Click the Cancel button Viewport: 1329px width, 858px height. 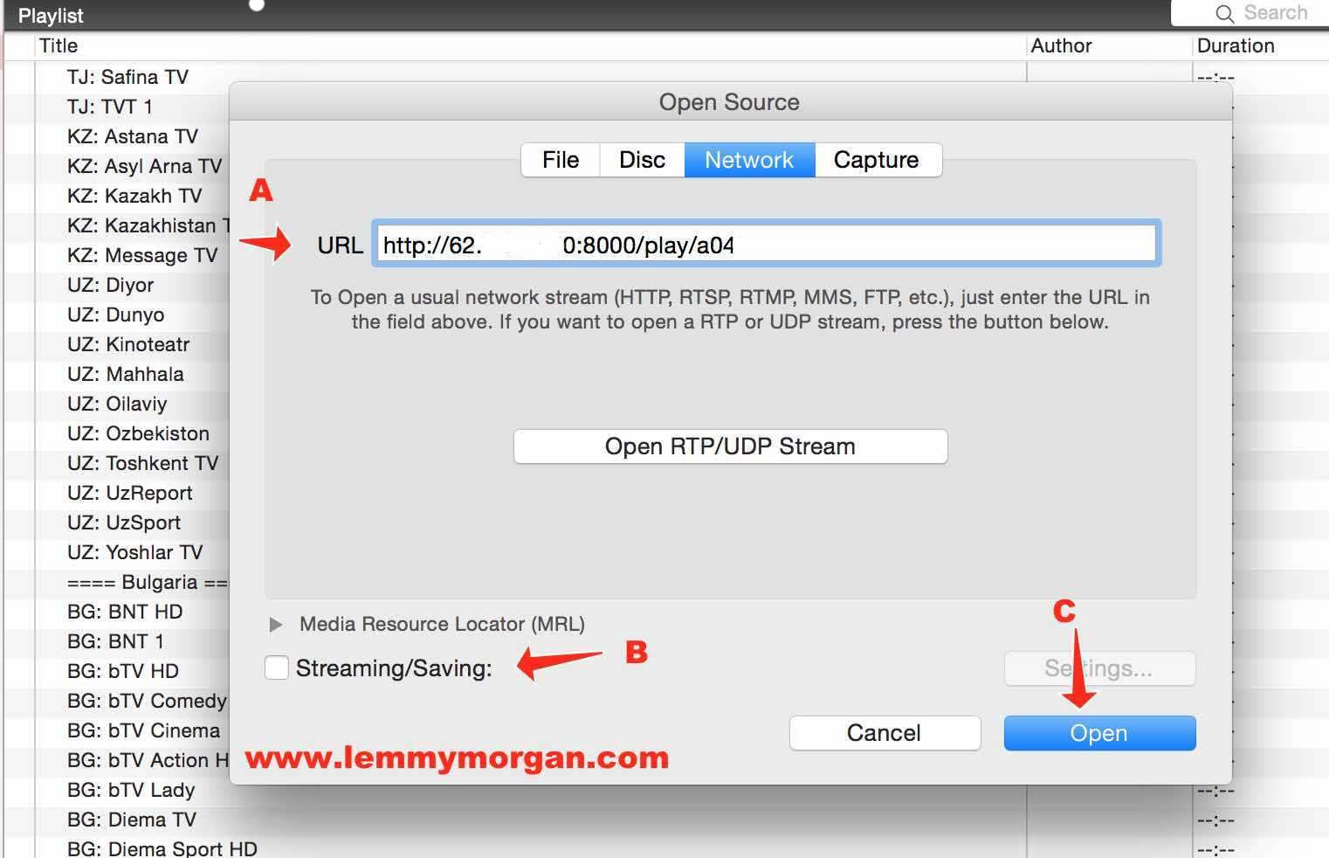[x=885, y=733]
